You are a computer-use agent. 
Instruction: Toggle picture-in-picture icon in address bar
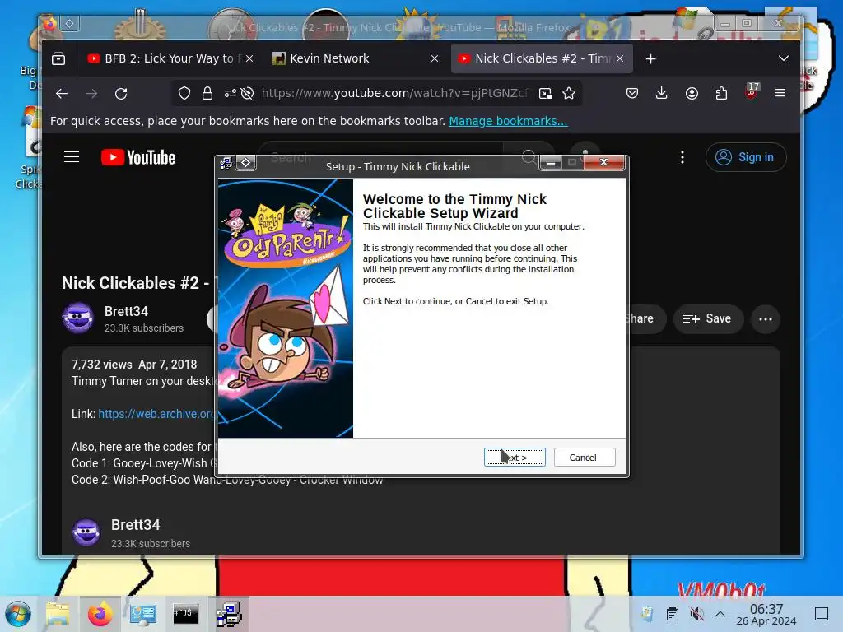coord(546,94)
